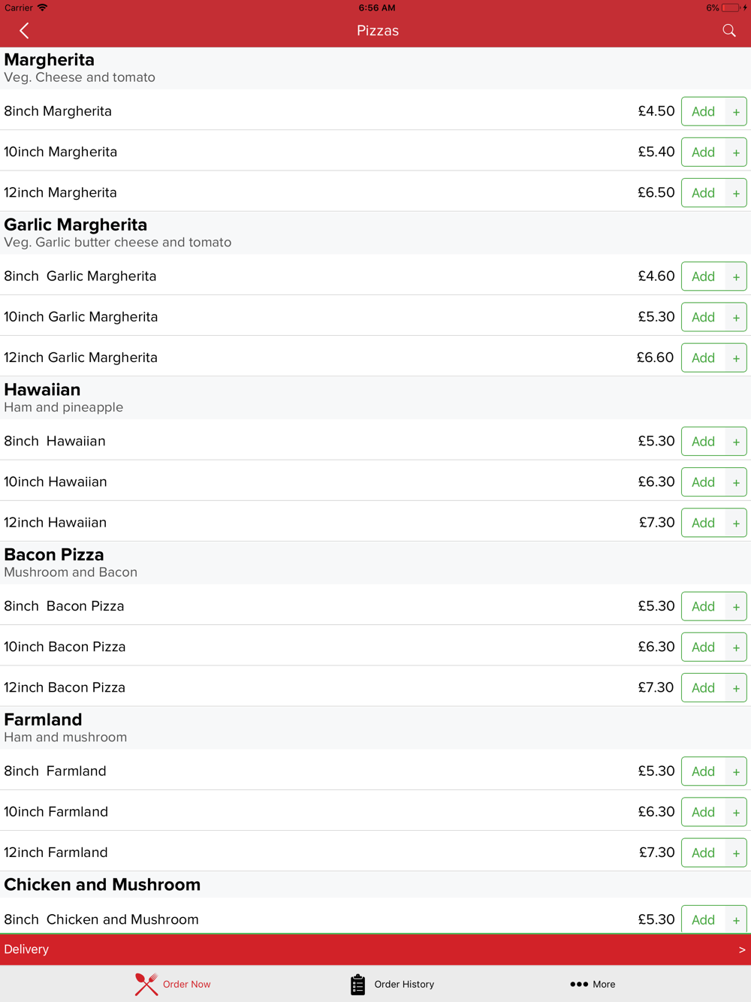Expand the Delivery bar arrow

click(x=741, y=950)
